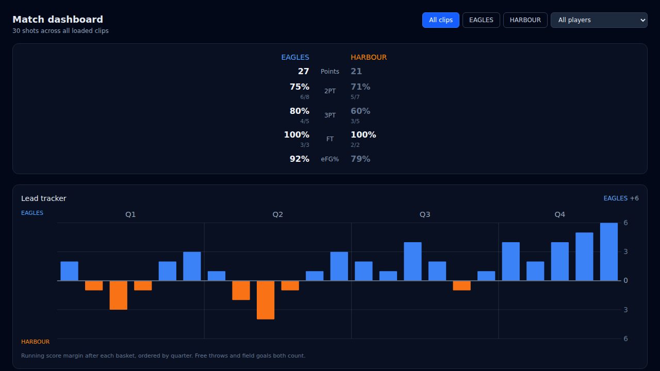This screenshot has height=371, width=660.
Task: Filter clips by the EAGLES button
Action: [x=481, y=20]
